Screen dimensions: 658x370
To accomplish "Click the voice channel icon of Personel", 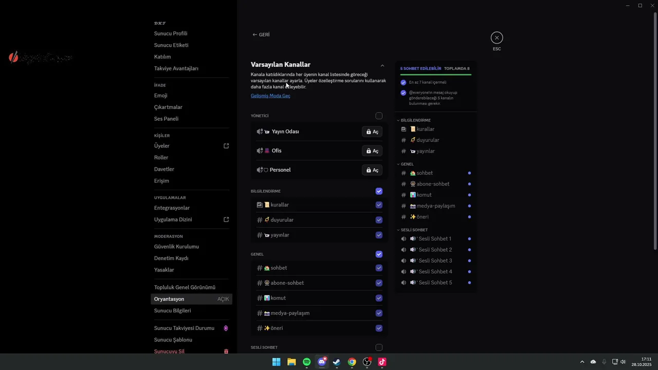I will [260, 170].
